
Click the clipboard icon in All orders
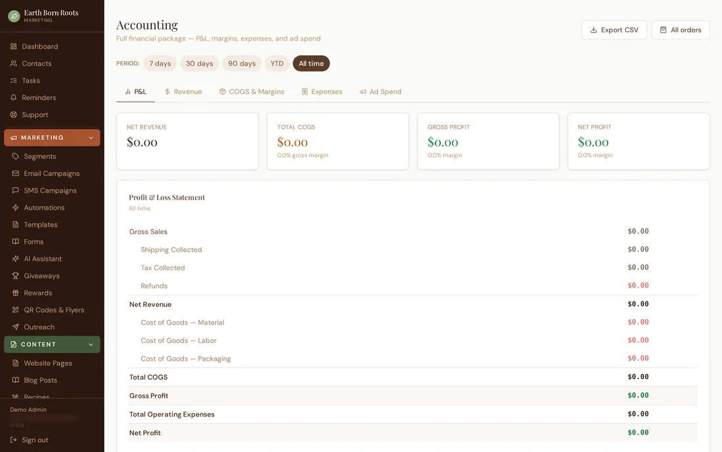pos(663,30)
